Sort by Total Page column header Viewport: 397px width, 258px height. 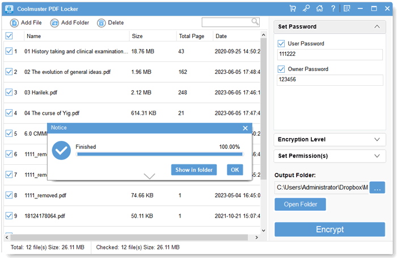[x=192, y=36]
